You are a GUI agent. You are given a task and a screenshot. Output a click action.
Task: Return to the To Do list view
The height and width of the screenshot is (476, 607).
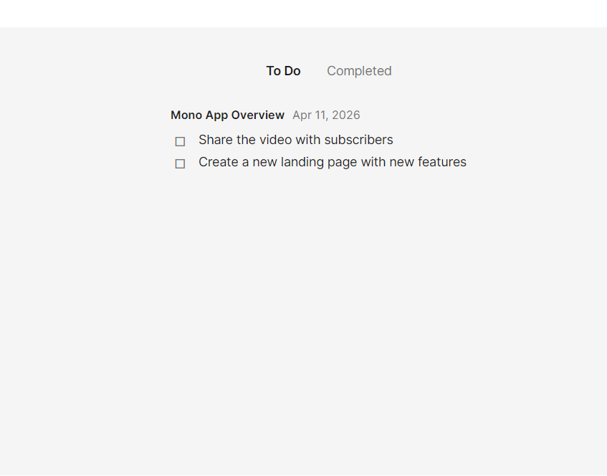tap(283, 70)
